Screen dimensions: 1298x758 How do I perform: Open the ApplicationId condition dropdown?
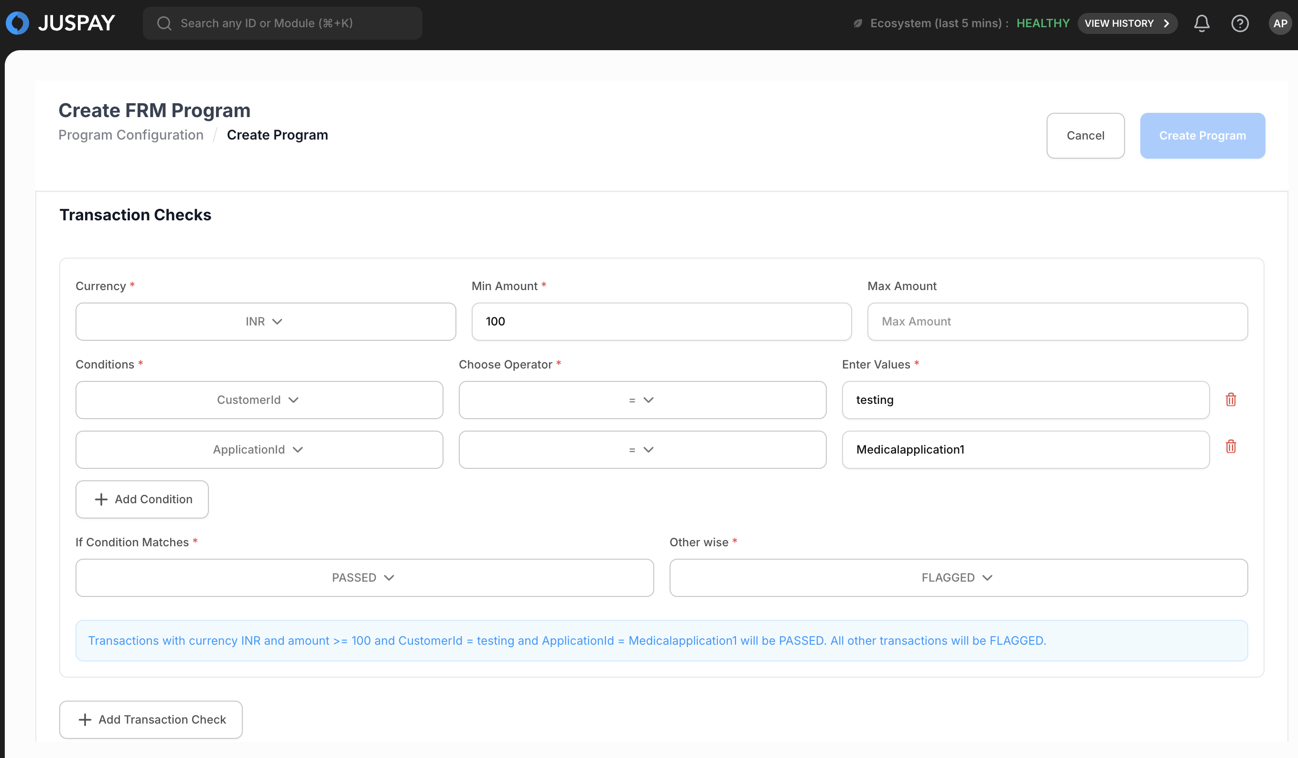[x=259, y=450]
